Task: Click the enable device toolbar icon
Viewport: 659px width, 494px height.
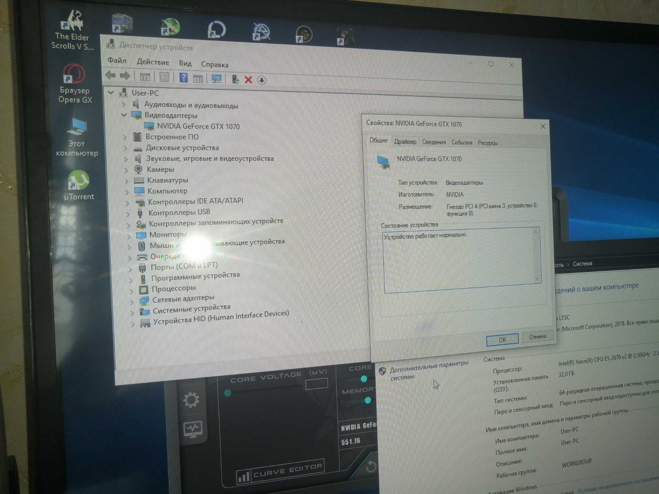Action: click(x=235, y=79)
